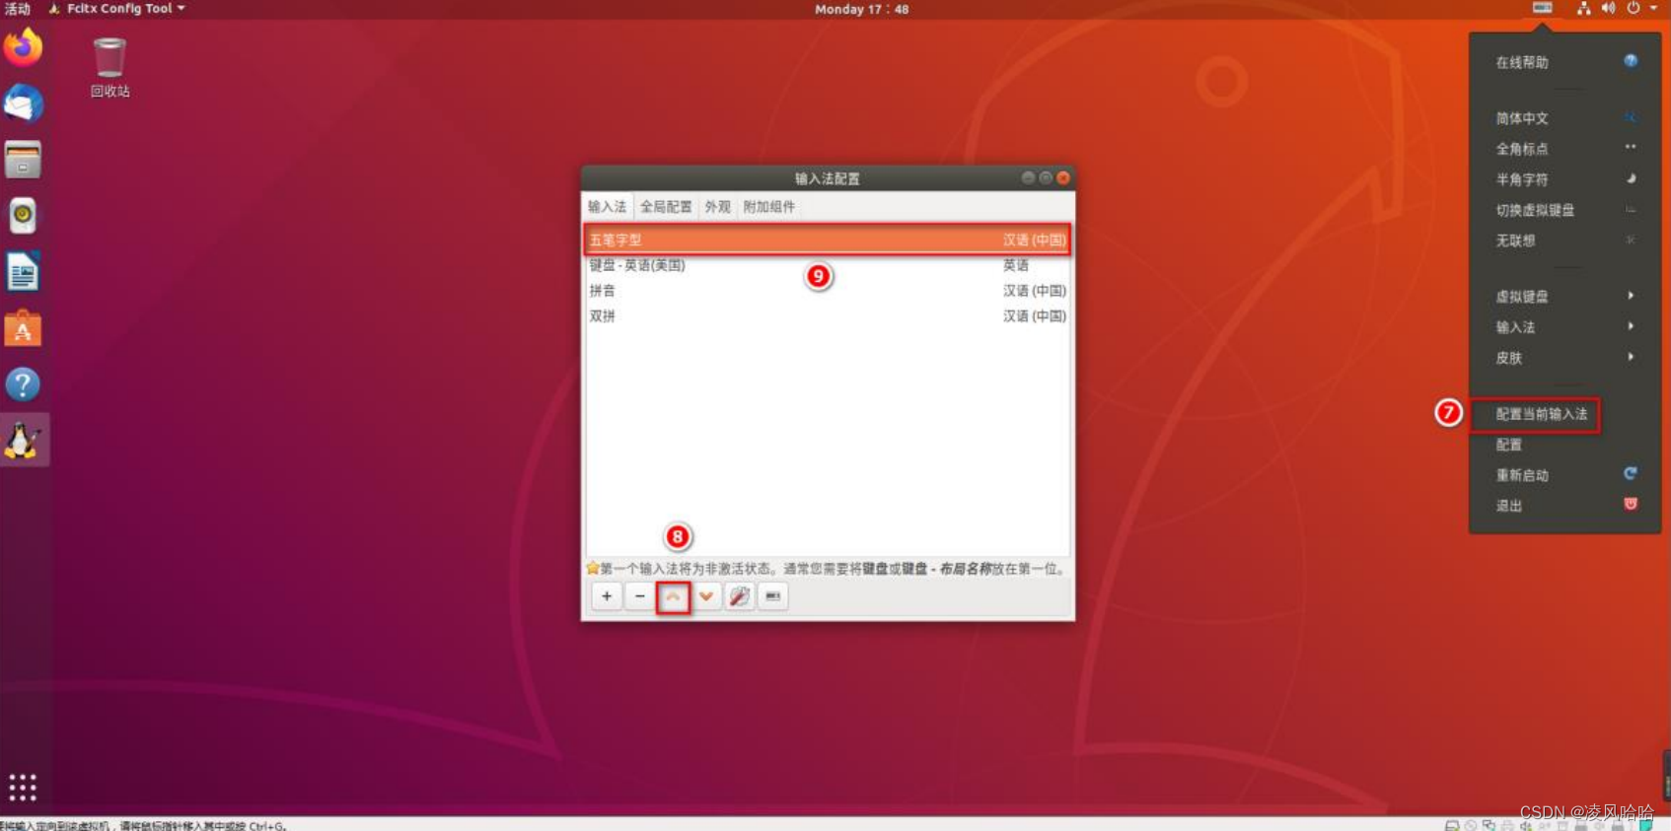Screen dimensions: 1671x831
Task: Toggle 无联想 in the tray menu
Action: 1564,240
